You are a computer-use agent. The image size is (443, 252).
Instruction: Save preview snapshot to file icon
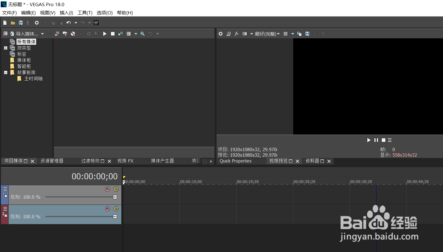pyautogui.click(x=307, y=34)
